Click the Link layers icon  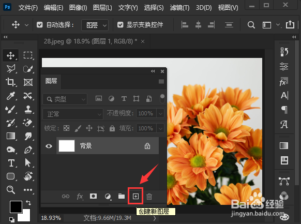(x=66, y=196)
